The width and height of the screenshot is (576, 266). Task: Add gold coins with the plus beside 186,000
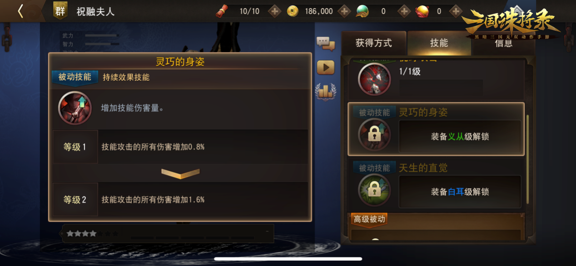pyautogui.click(x=344, y=11)
